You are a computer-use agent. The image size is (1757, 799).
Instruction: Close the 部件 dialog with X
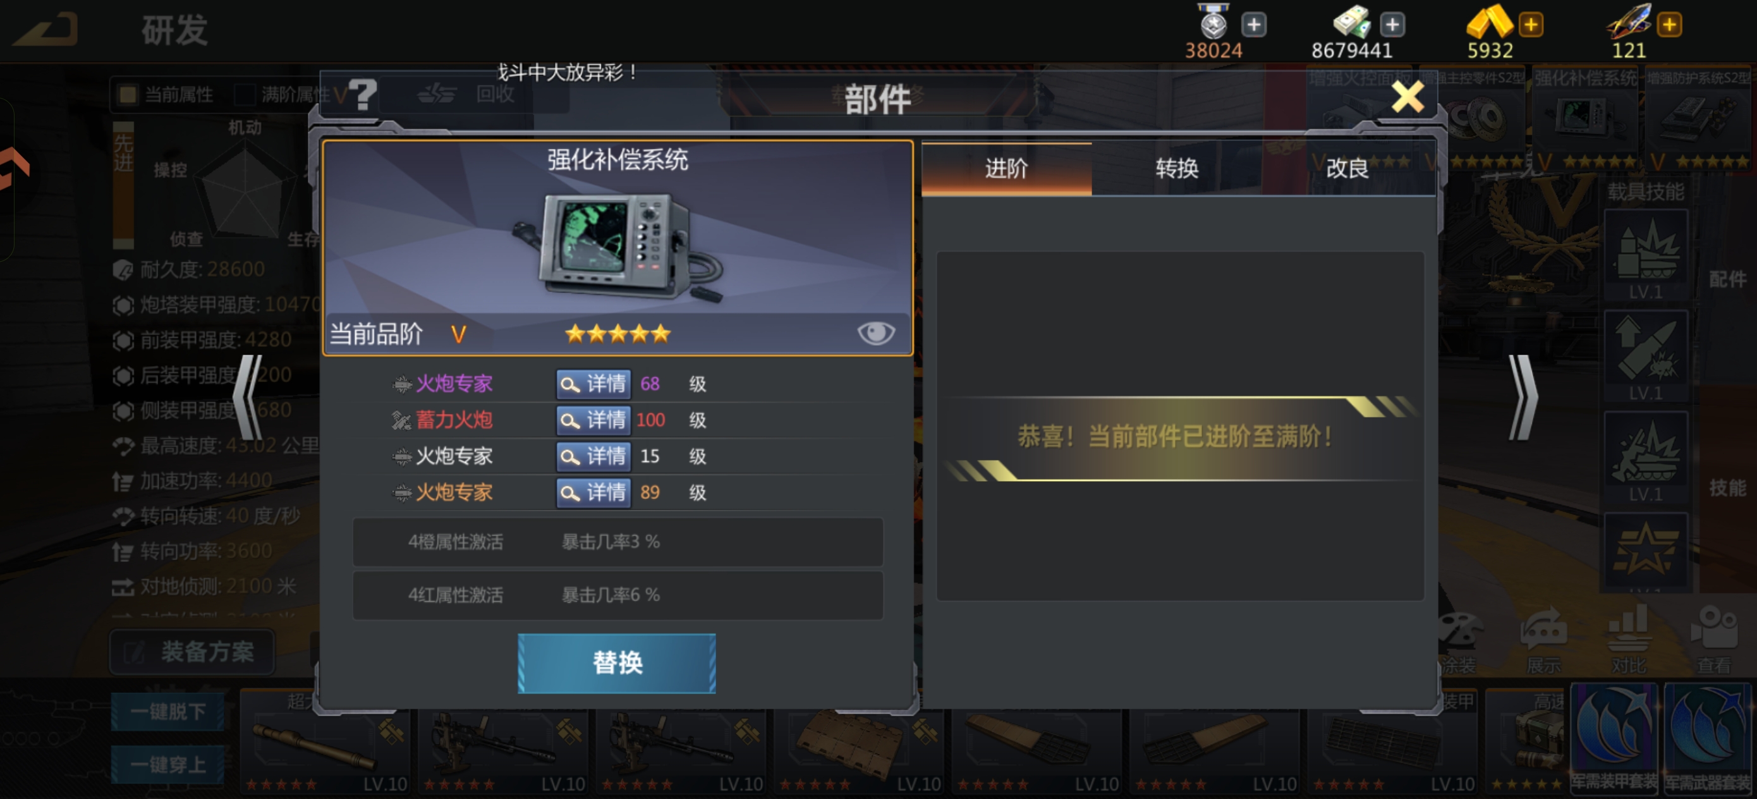pyautogui.click(x=1407, y=97)
